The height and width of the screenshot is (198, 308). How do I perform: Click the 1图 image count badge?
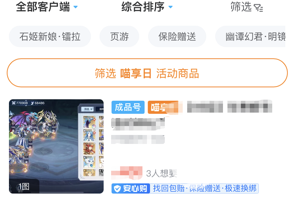coord(24,186)
